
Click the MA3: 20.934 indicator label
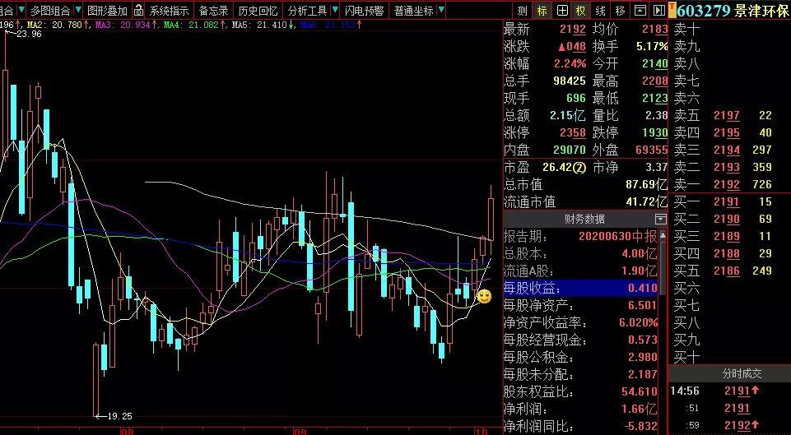tap(124, 24)
